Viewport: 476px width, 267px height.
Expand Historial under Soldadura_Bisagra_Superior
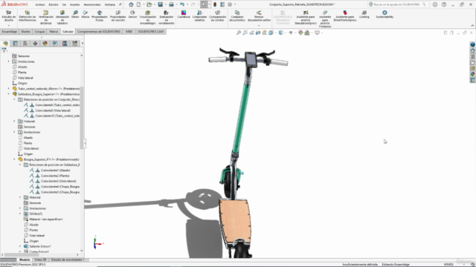[x=14, y=122]
